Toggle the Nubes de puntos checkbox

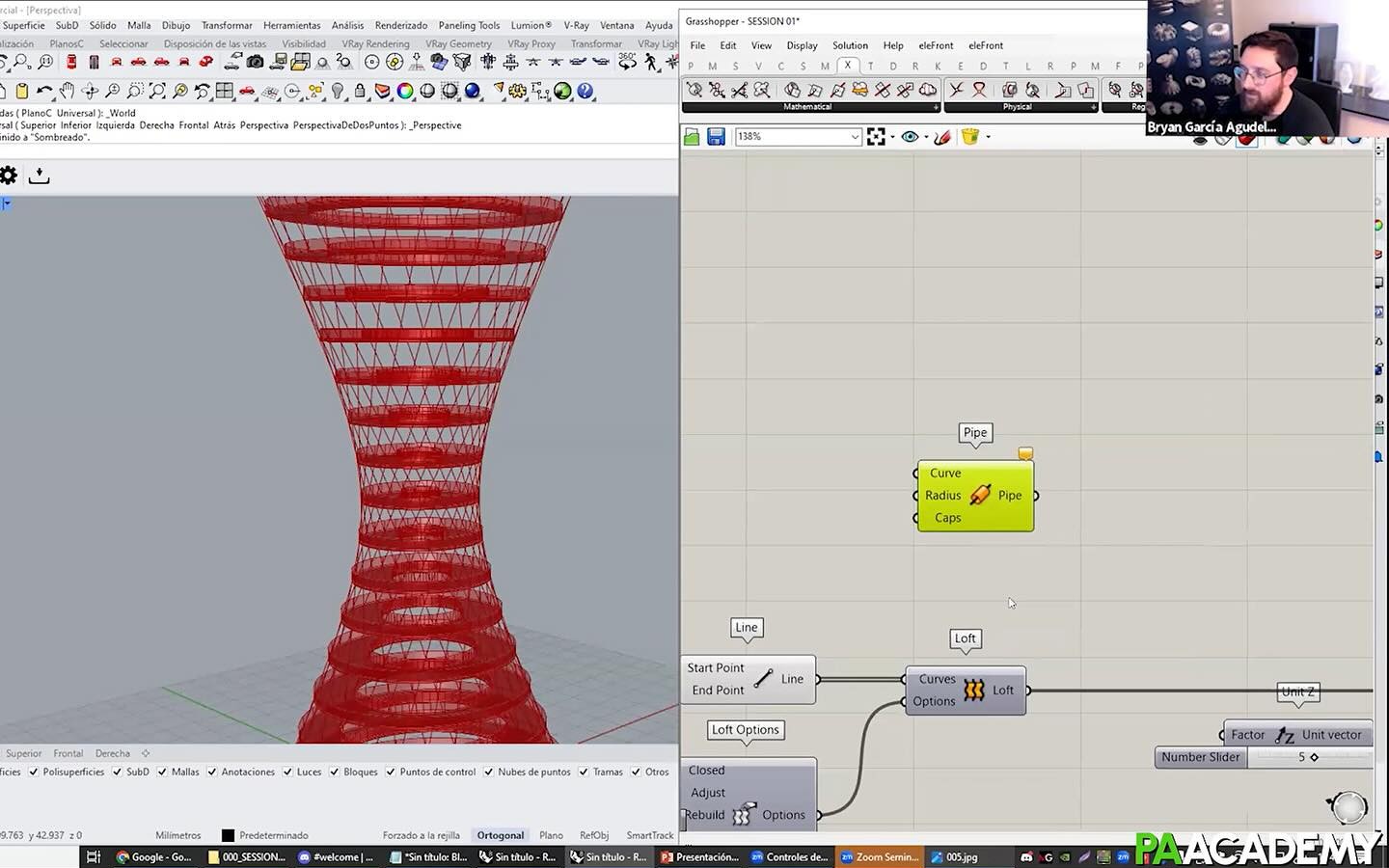pyautogui.click(x=489, y=772)
